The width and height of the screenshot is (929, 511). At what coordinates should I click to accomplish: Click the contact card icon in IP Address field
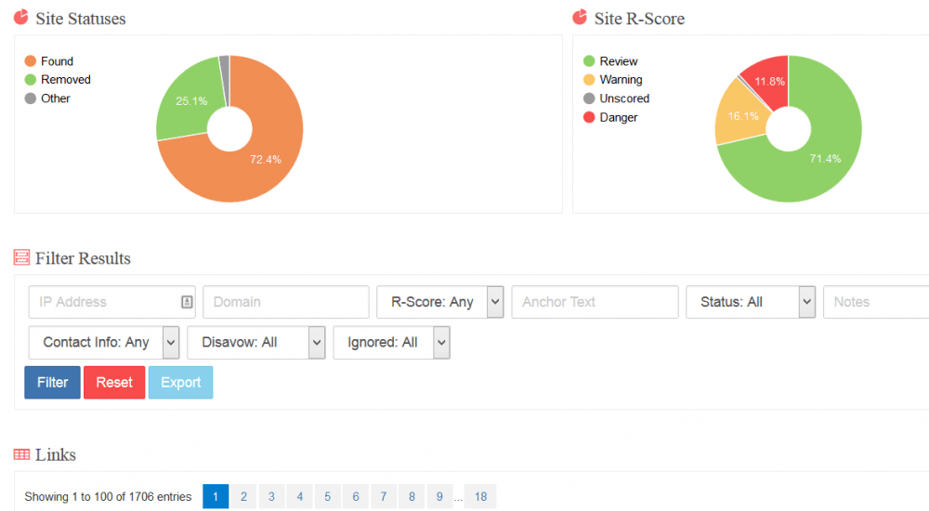(187, 302)
